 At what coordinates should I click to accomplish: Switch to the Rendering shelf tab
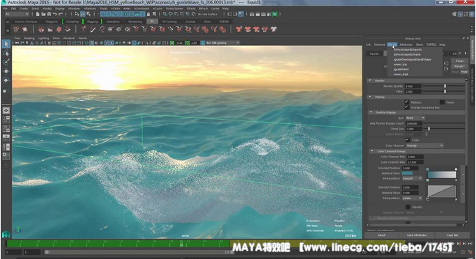pos(135,22)
